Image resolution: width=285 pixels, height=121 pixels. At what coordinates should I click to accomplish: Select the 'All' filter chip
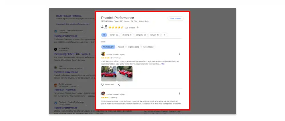104,35
